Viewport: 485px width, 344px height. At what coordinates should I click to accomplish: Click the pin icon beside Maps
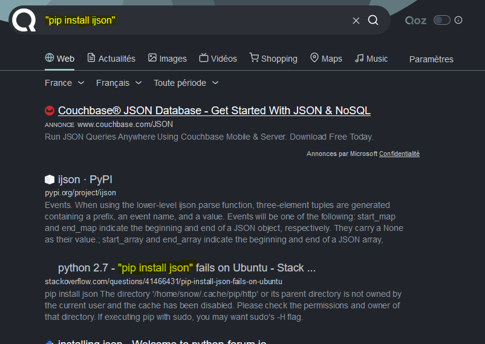314,57
